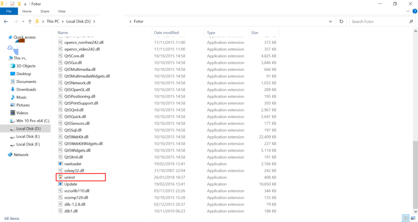Select the rawloader application file
The image size is (418, 222).
click(73, 164)
